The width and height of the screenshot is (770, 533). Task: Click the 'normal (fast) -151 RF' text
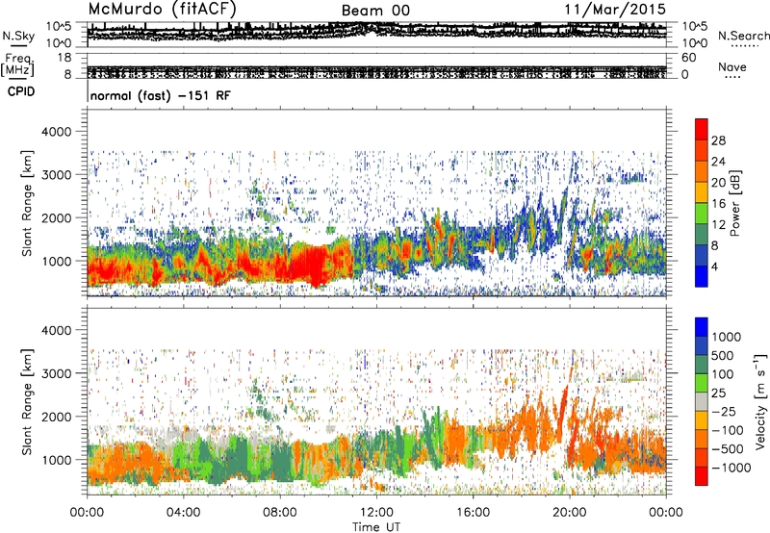pyautogui.click(x=160, y=95)
